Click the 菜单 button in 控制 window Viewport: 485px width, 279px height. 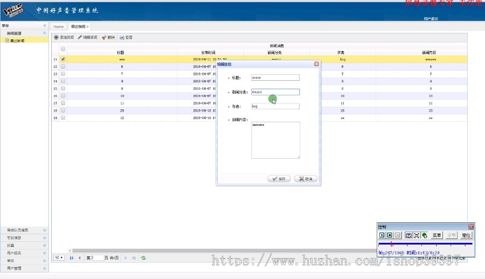(x=436, y=235)
